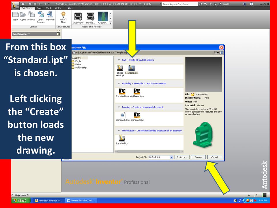Collapse the Assembly section
Screen dimensions: 277x208
(x=119, y=84)
